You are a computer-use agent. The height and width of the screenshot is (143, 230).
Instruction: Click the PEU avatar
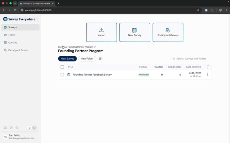pyautogui.click(x=5, y=137)
